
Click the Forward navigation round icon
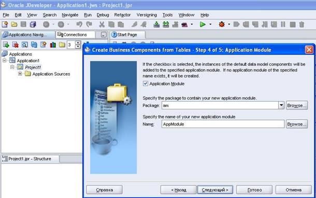coord(61,24)
